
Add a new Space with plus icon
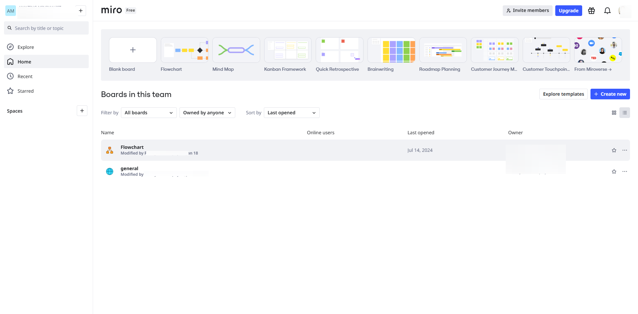82,111
